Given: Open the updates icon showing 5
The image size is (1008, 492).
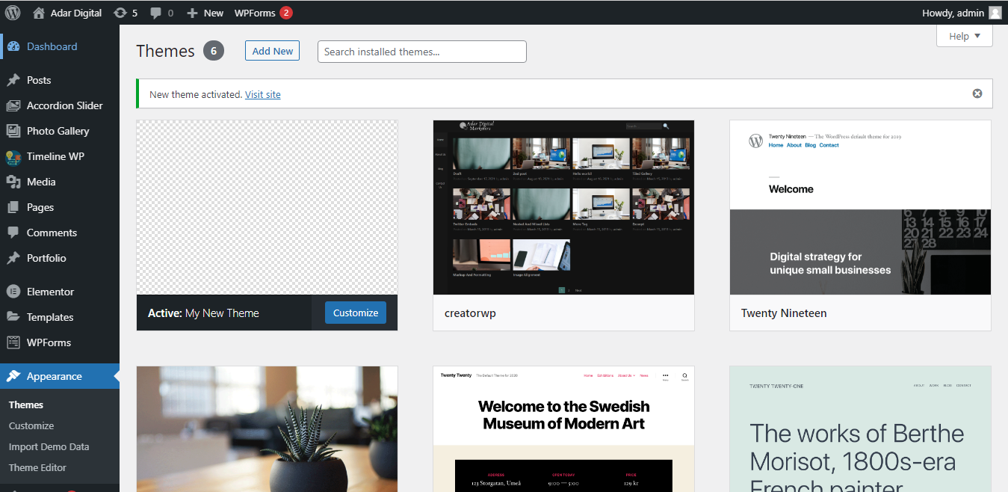Looking at the screenshot, I should point(120,13).
